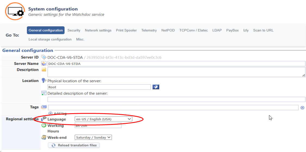The width and height of the screenshot is (306, 152).
Task: Click the Server Name text field
Action: click(x=176, y=64)
